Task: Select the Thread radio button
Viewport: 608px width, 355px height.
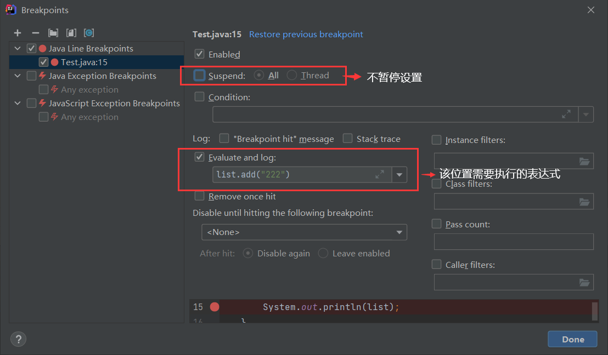Action: click(291, 76)
